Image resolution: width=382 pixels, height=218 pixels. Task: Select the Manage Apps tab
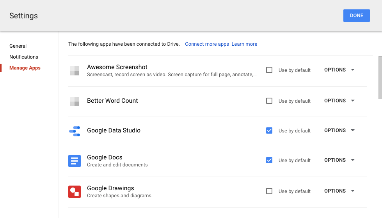click(25, 68)
